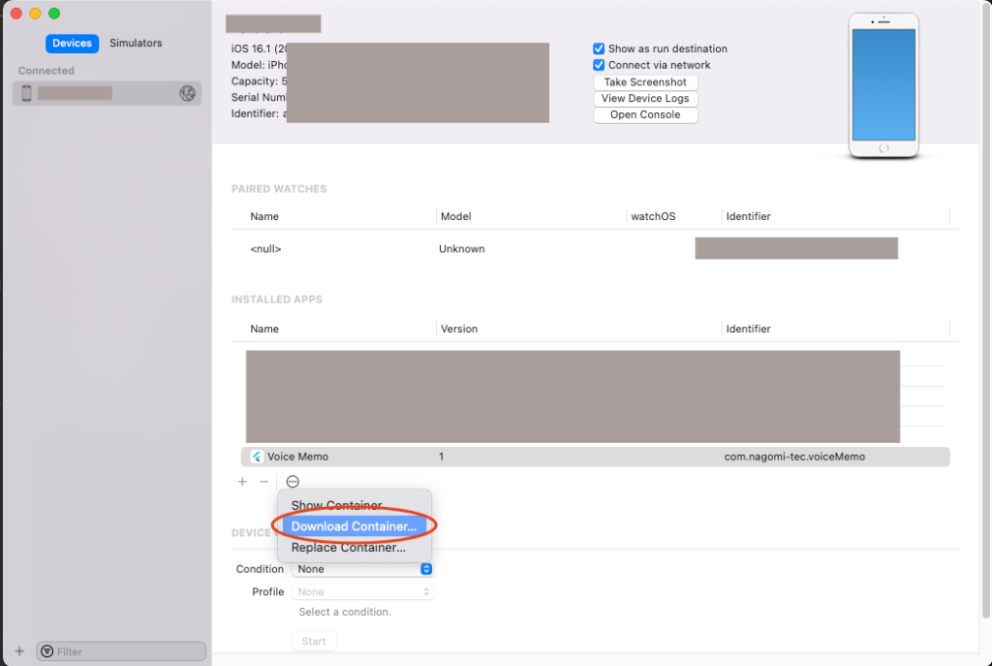Click the iPhone device image
The image size is (992, 666).
[x=883, y=85]
